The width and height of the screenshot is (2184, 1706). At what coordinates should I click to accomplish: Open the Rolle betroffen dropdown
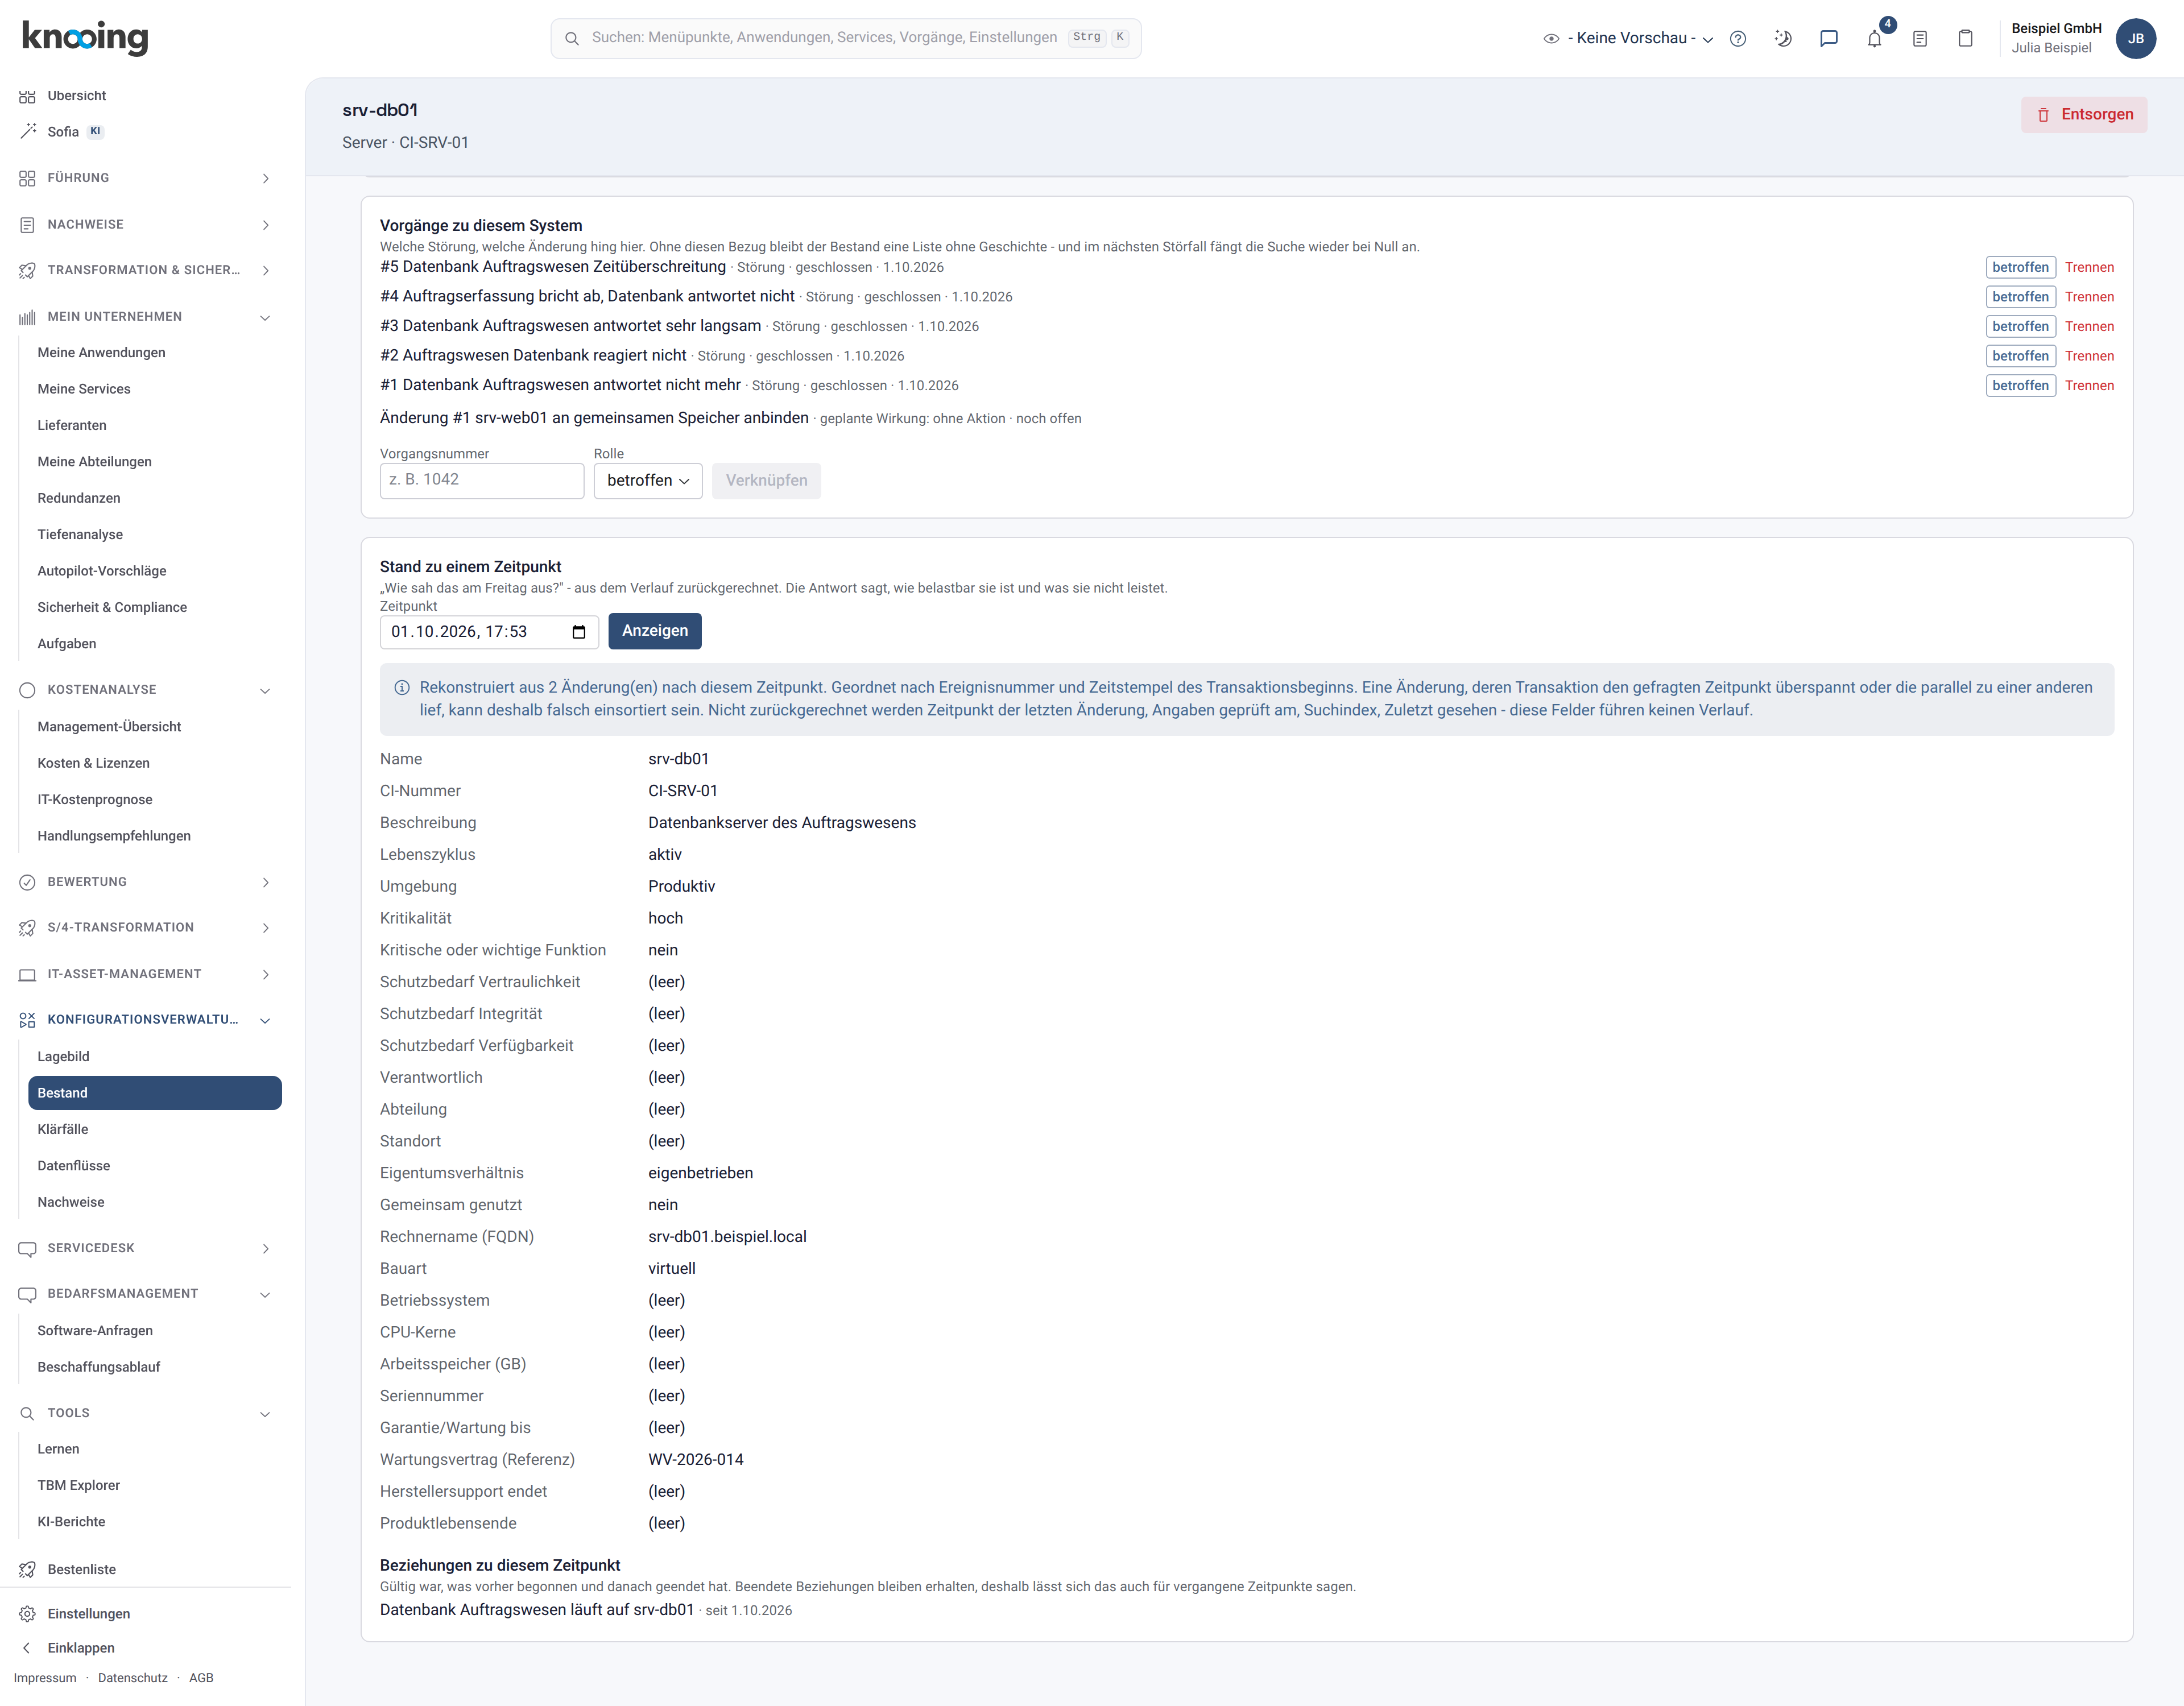648,480
